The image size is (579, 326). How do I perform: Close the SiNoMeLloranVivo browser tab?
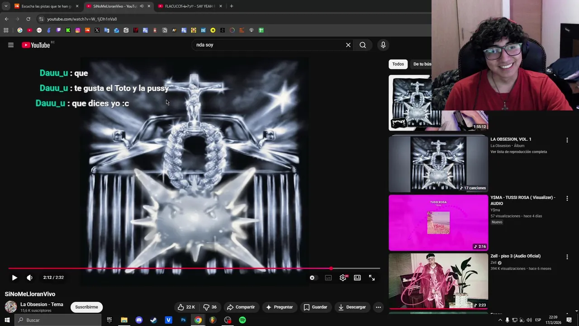click(x=149, y=6)
